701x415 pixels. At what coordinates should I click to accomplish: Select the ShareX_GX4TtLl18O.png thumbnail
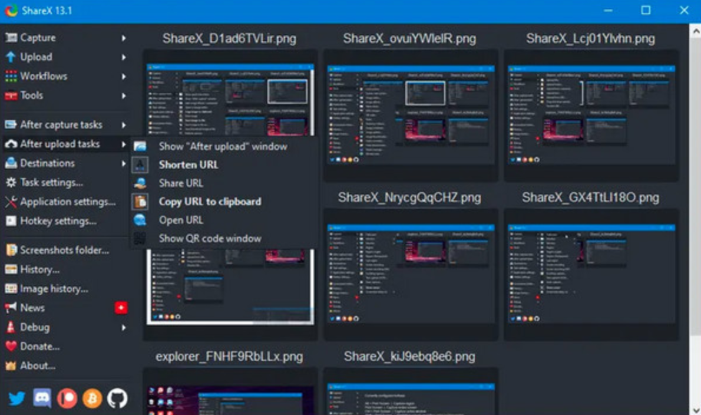click(x=591, y=274)
